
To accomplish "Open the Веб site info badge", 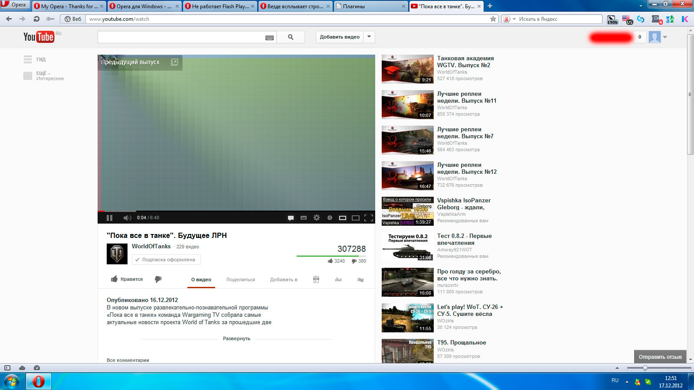I will (73, 19).
